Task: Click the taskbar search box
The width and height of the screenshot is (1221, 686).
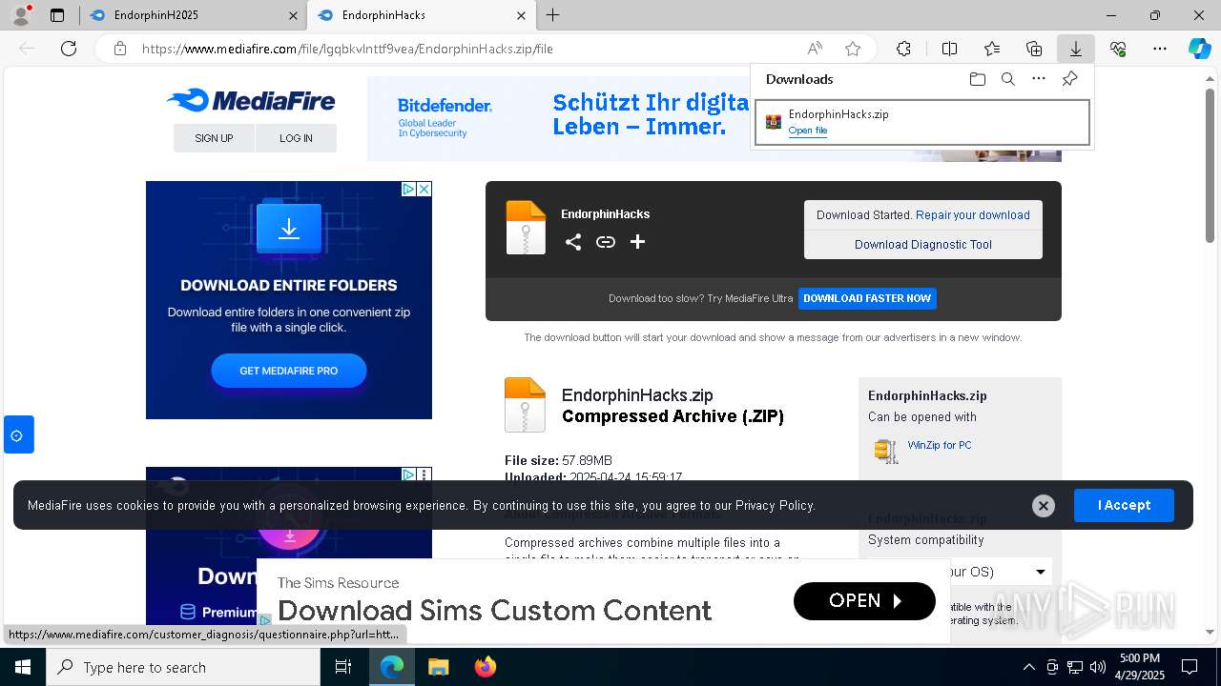Action: [x=183, y=667]
